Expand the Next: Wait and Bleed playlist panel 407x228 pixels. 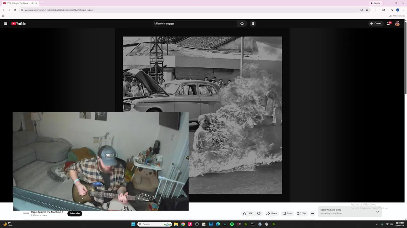point(377,212)
